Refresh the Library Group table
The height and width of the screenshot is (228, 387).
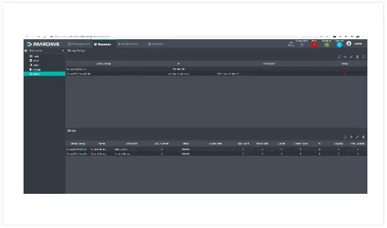pyautogui.click(x=339, y=57)
